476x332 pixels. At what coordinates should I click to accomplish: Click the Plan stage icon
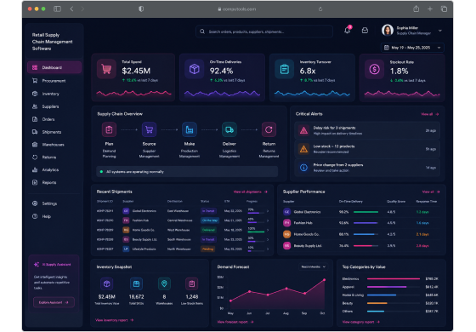point(109,129)
